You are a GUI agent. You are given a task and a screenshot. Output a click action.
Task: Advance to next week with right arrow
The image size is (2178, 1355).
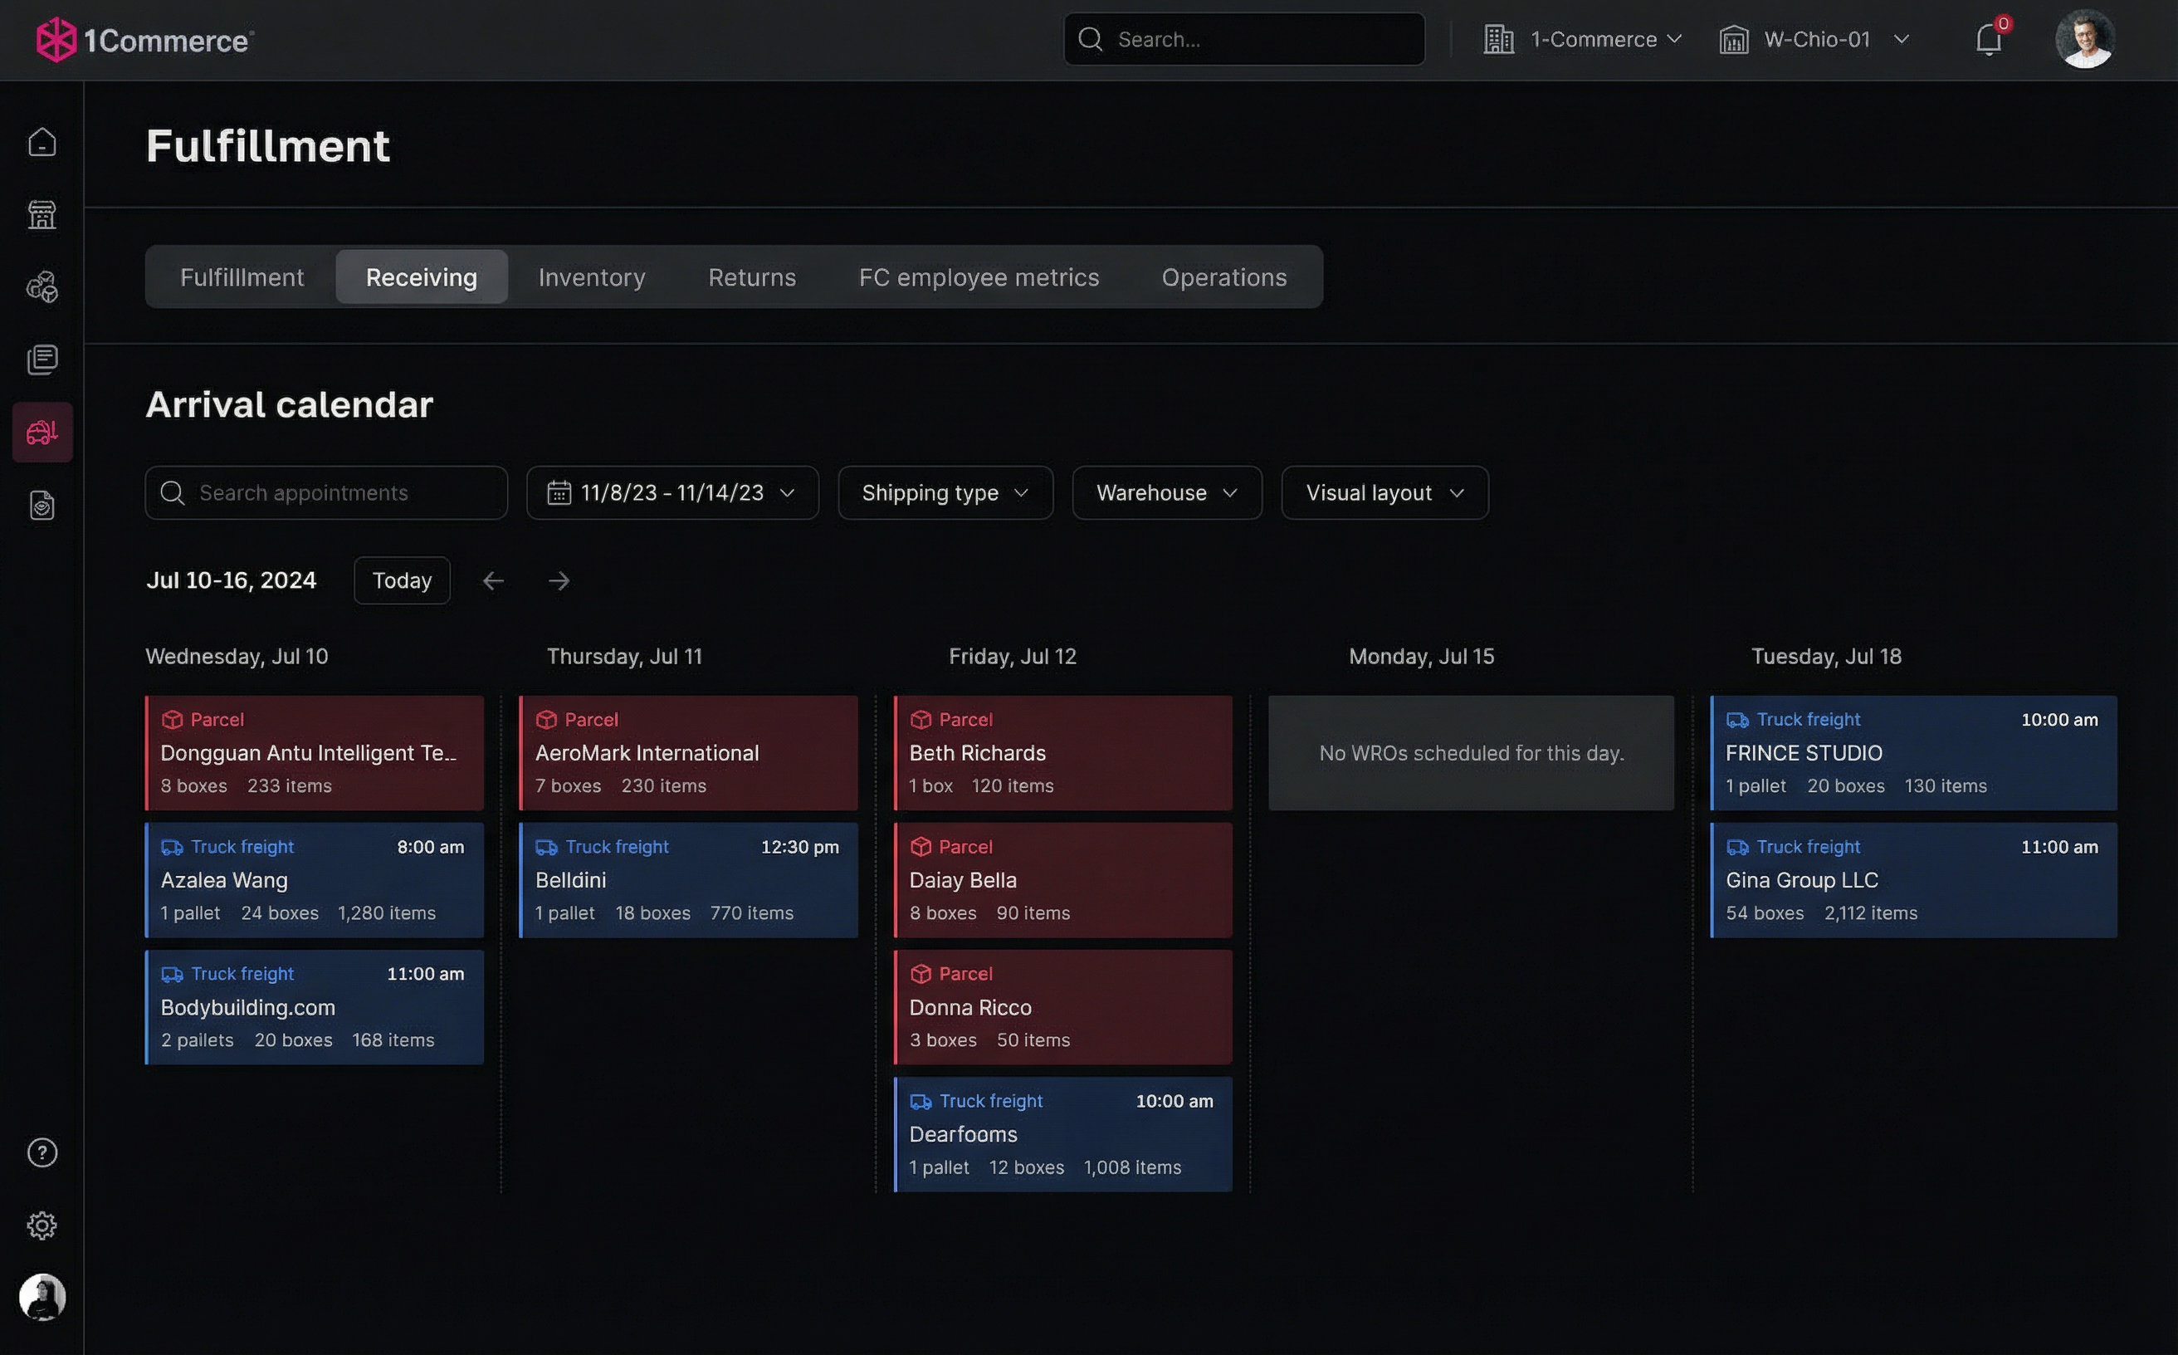[x=559, y=580]
